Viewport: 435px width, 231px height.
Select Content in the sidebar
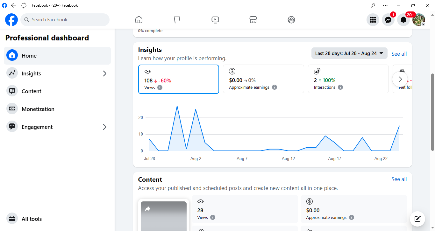[57, 91]
